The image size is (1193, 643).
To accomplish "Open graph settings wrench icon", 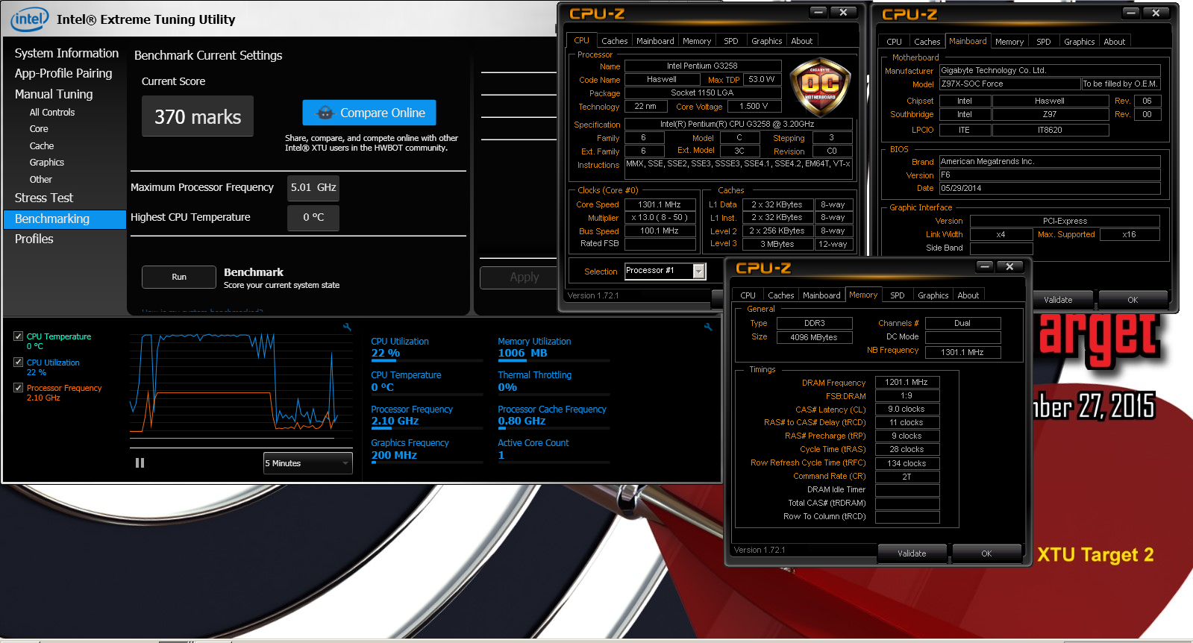I will click(x=347, y=327).
